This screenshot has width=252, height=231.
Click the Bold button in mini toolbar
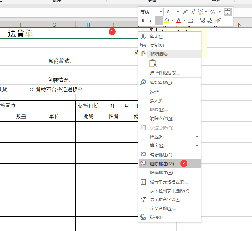coord(143,20)
